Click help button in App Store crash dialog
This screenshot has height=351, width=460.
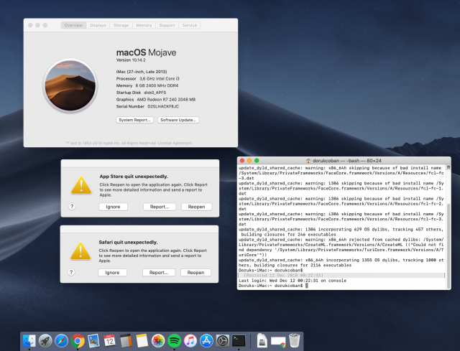[72, 206]
